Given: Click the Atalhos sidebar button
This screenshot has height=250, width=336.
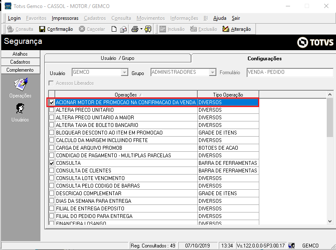Looking at the screenshot, I should pos(20,54).
